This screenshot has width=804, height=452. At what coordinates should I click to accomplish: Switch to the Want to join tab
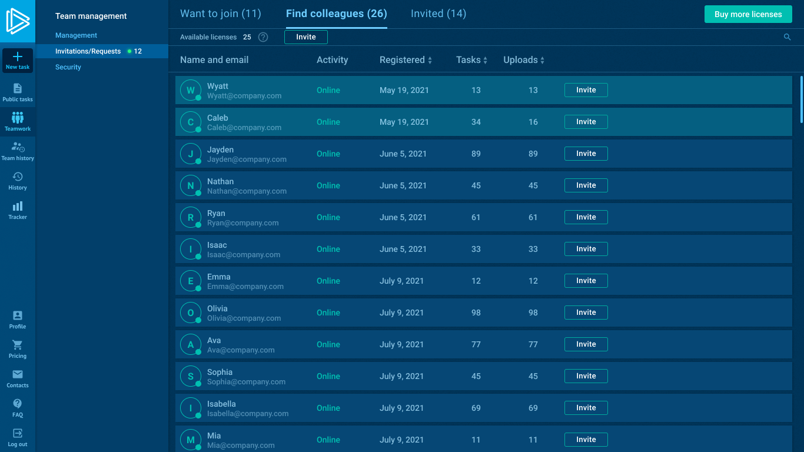click(221, 14)
